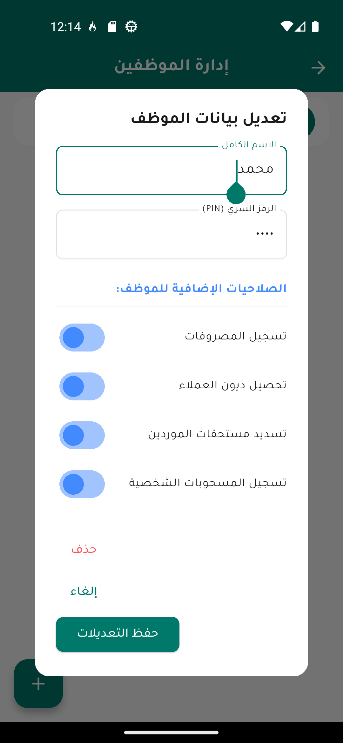Tap the إدارة الموظفين page title

[x=171, y=66]
